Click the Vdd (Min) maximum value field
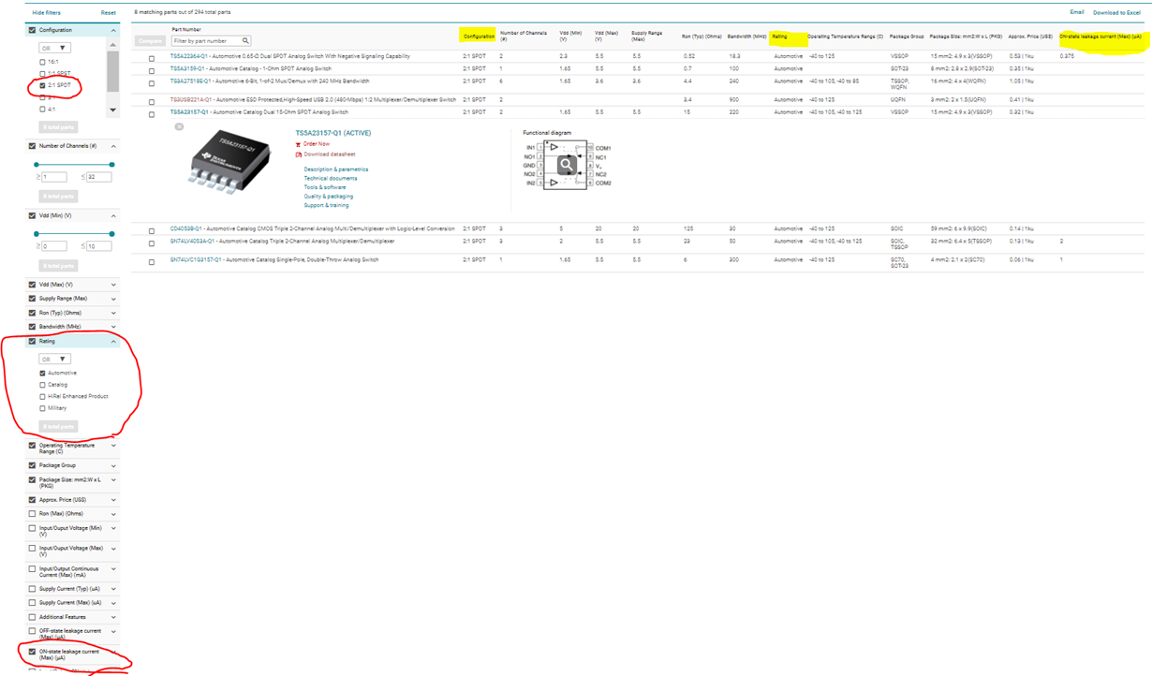The height and width of the screenshot is (676, 1152). click(98, 246)
